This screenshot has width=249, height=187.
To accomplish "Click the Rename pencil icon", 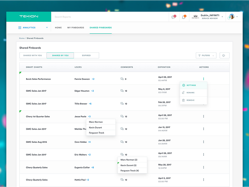I will tap(183, 93).
